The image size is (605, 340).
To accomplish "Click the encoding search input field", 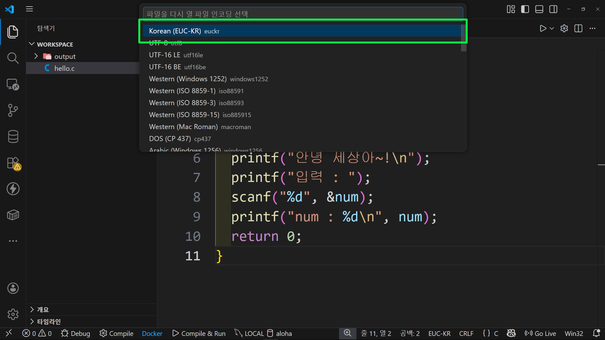I will tap(302, 14).
